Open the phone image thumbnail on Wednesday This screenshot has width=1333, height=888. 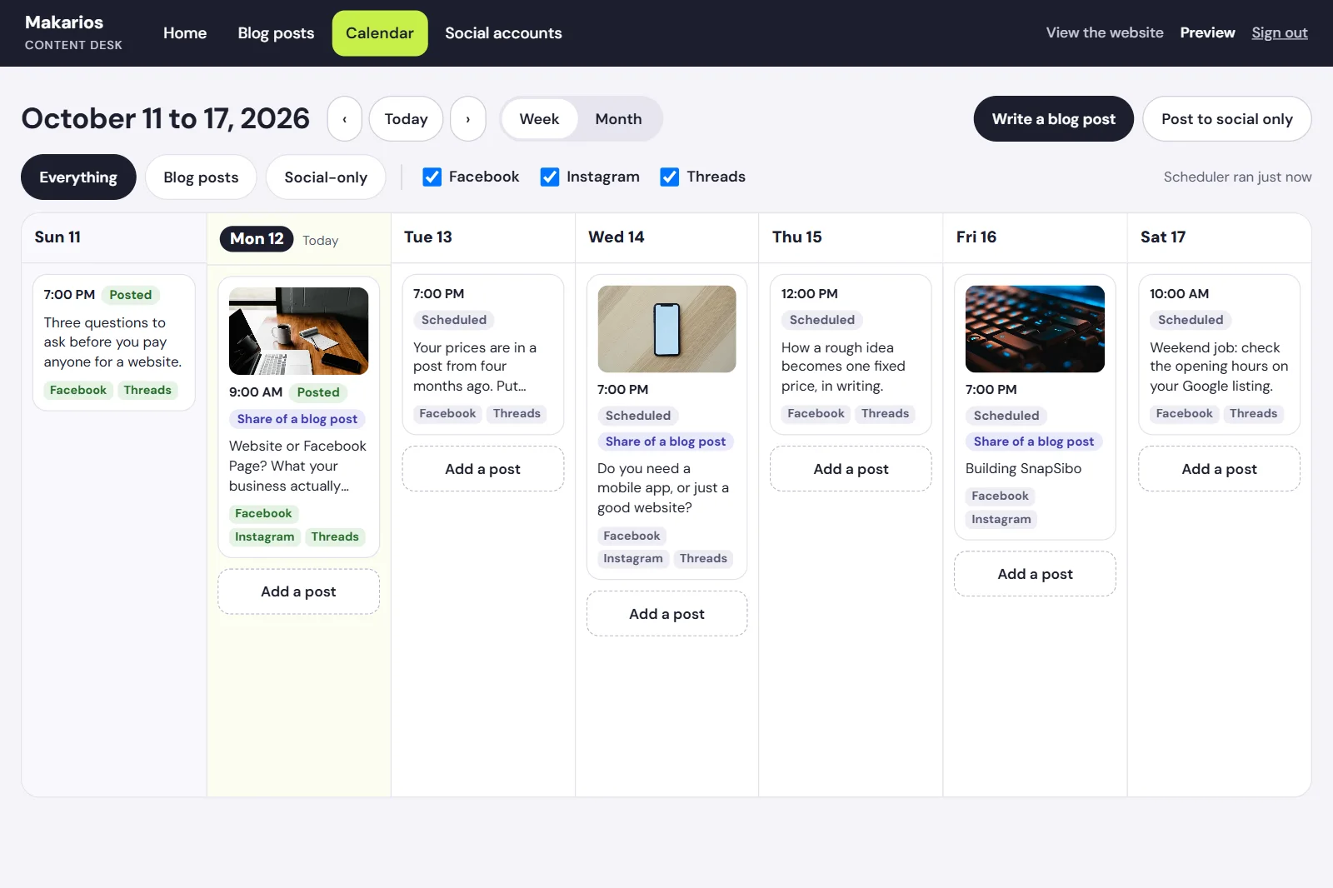(666, 329)
